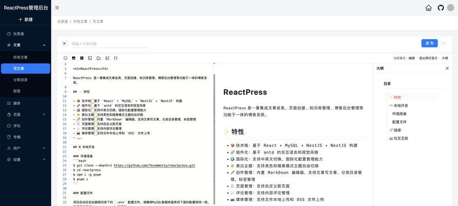Close the article editor with X
The height and width of the screenshot is (206, 458).
pyautogui.click(x=64, y=43)
